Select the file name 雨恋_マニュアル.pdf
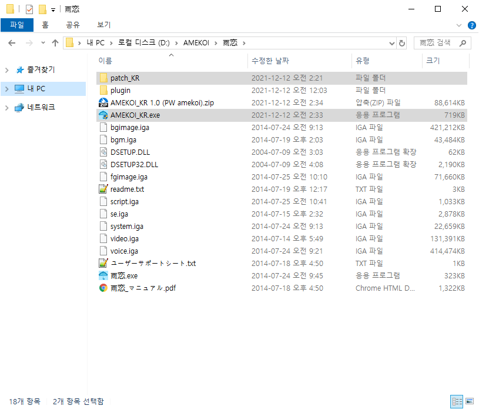This screenshot has height=409, width=479. pos(143,288)
